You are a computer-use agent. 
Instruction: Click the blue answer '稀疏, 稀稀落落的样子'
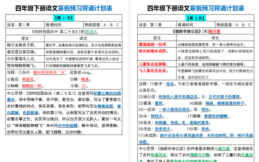(x=225, y=103)
